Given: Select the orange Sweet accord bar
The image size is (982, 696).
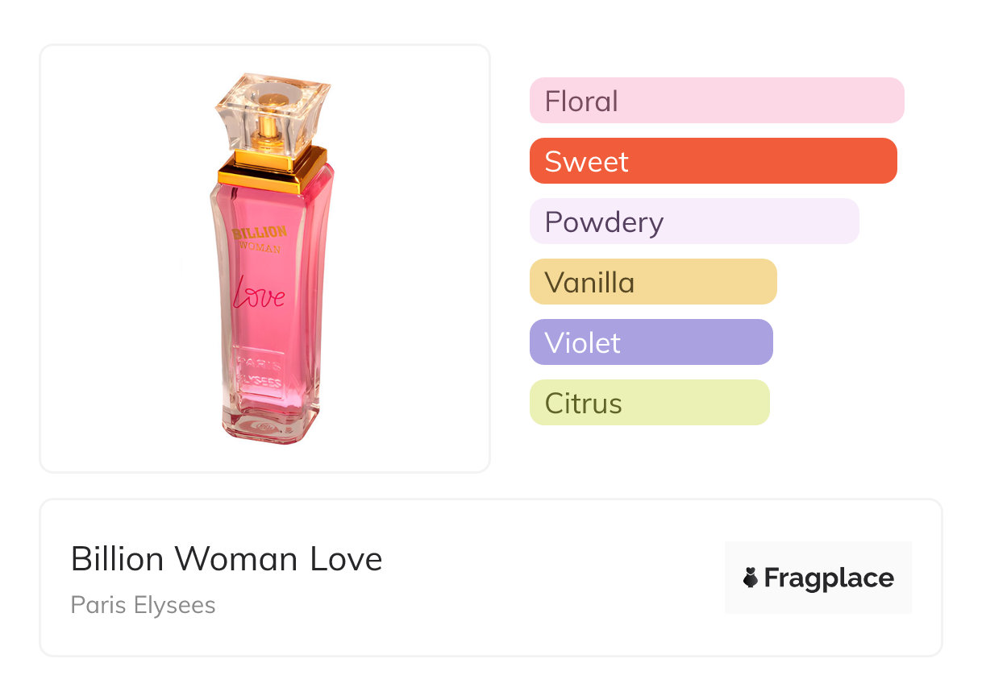Looking at the screenshot, I should pos(713,161).
